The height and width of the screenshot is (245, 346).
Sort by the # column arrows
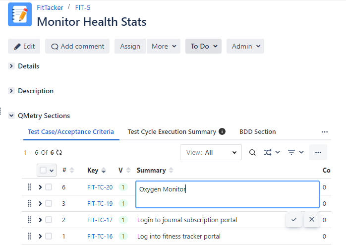point(72,170)
